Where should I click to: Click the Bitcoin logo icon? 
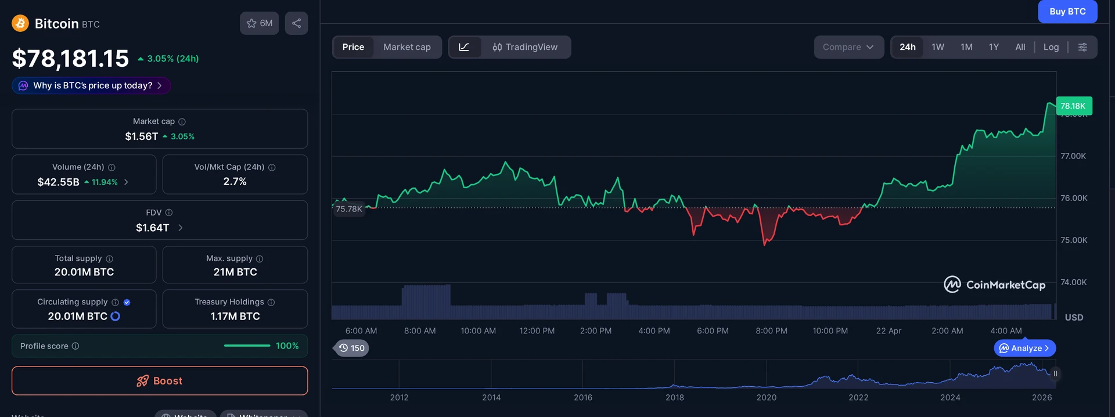[20, 23]
